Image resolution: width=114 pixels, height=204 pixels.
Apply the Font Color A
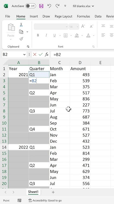(88, 35)
